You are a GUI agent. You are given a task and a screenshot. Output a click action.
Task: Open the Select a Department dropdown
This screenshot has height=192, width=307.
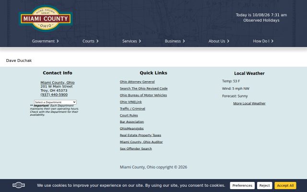point(55,102)
